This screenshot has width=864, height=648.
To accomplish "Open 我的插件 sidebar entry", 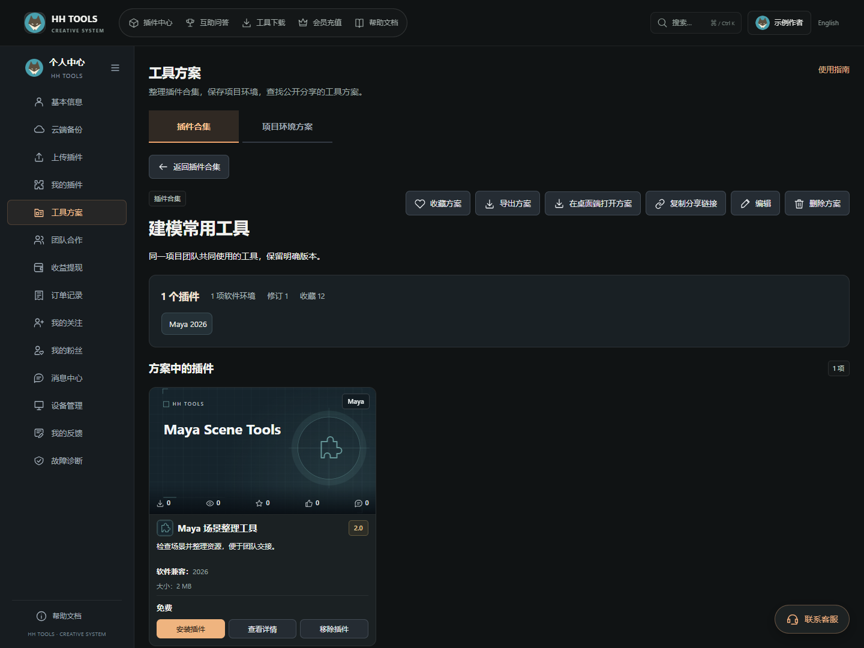I will (x=67, y=185).
